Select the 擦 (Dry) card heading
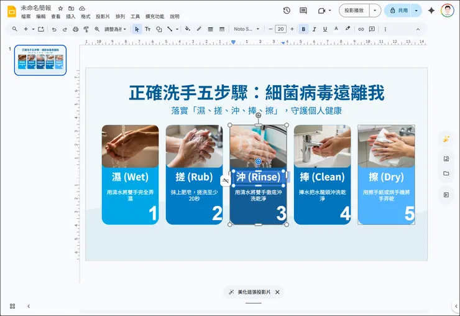 (386, 177)
